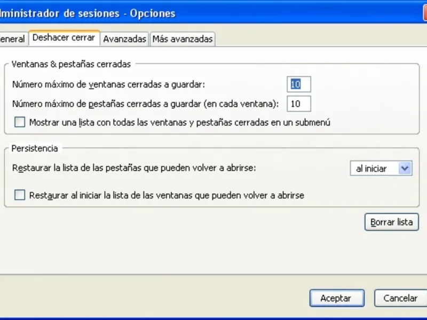Click the Restaurar la lista de las pestañas label
Viewport: 427px width, 320px height.
pos(134,168)
